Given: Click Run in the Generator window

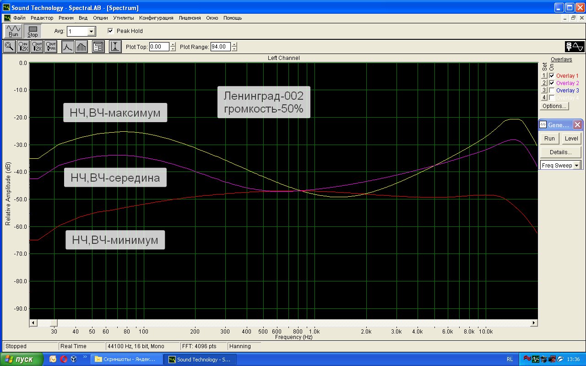Looking at the screenshot, I should 550,139.
